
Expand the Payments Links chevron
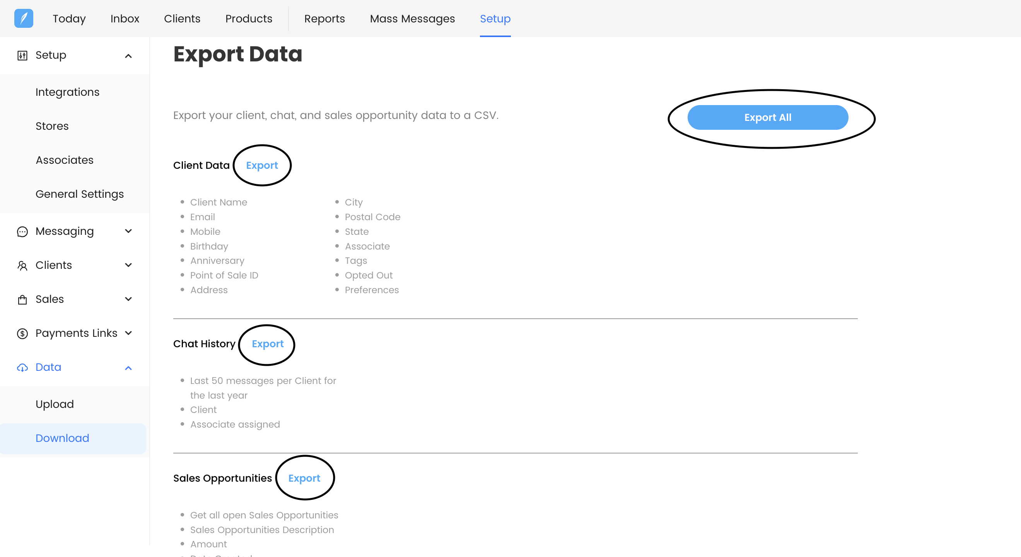point(128,333)
